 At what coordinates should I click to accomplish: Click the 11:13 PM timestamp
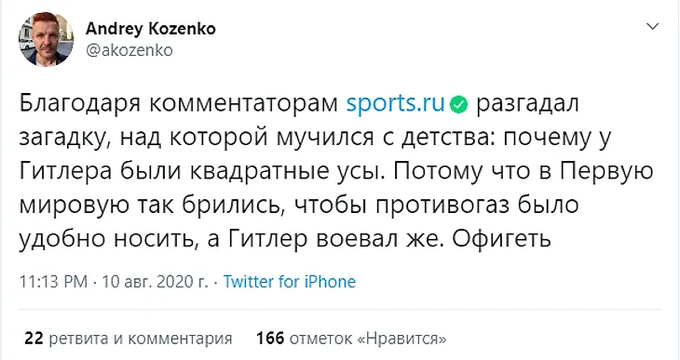click(53, 282)
